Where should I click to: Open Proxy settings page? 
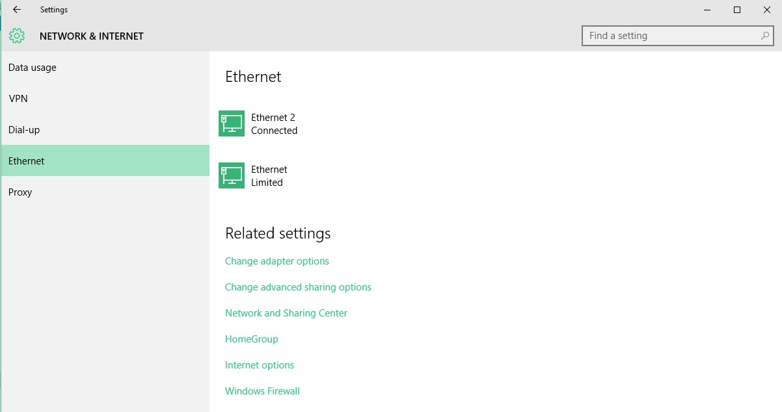(20, 192)
